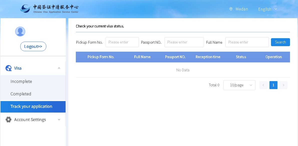Viewport: 298px width, 146px height.
Task: Expand the Account Settings menu
Action: 59,120
